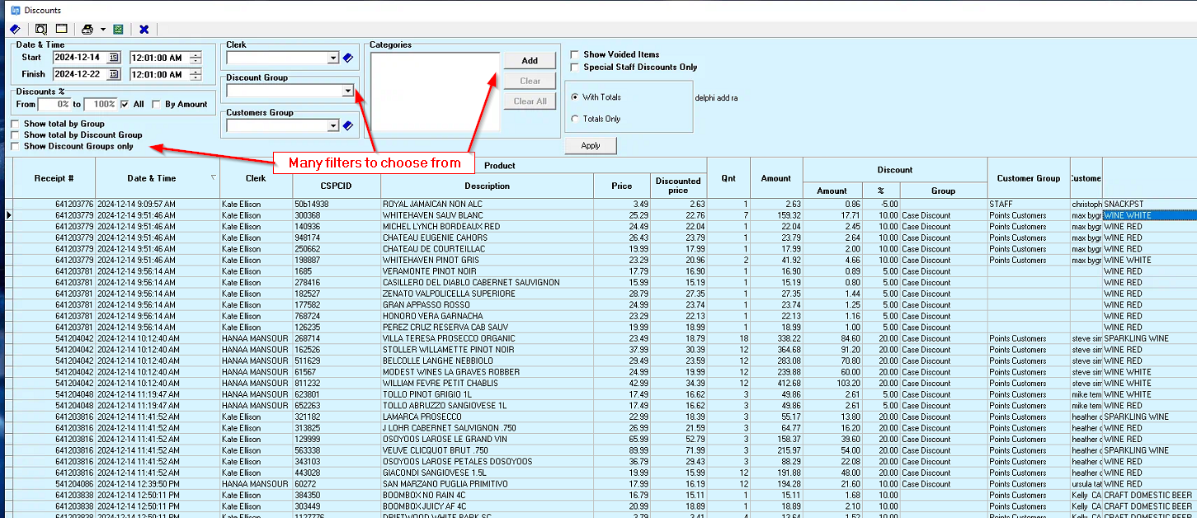Click the BOOMBOX NO RAIN 4C cell

click(x=487, y=495)
